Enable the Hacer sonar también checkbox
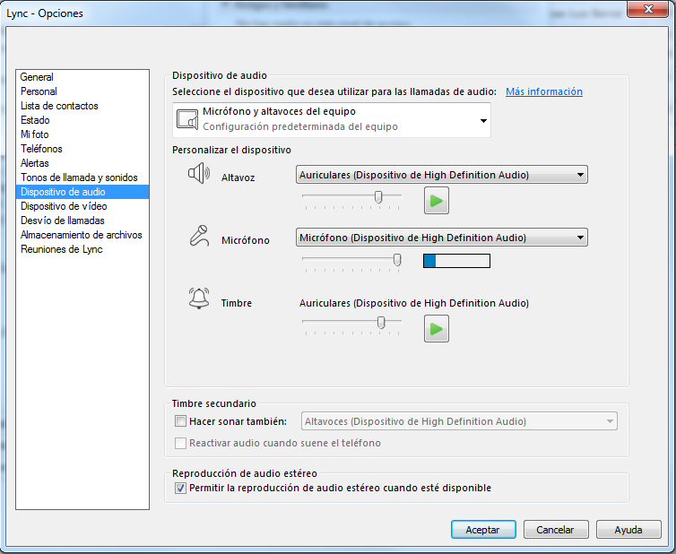 tap(180, 420)
